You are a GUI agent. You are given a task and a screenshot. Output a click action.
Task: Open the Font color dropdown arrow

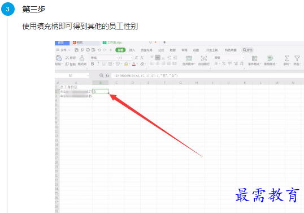tap(137, 64)
